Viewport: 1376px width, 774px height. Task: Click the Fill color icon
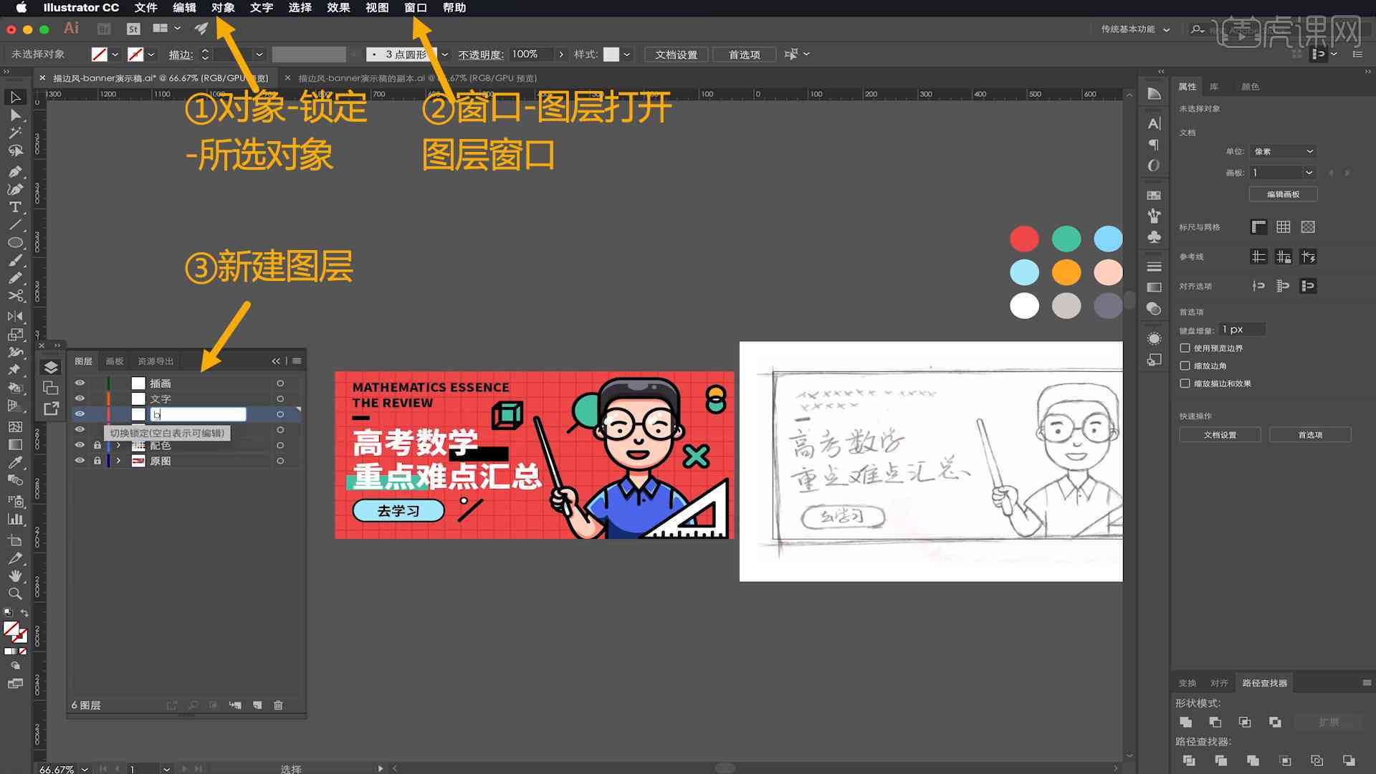click(x=11, y=626)
